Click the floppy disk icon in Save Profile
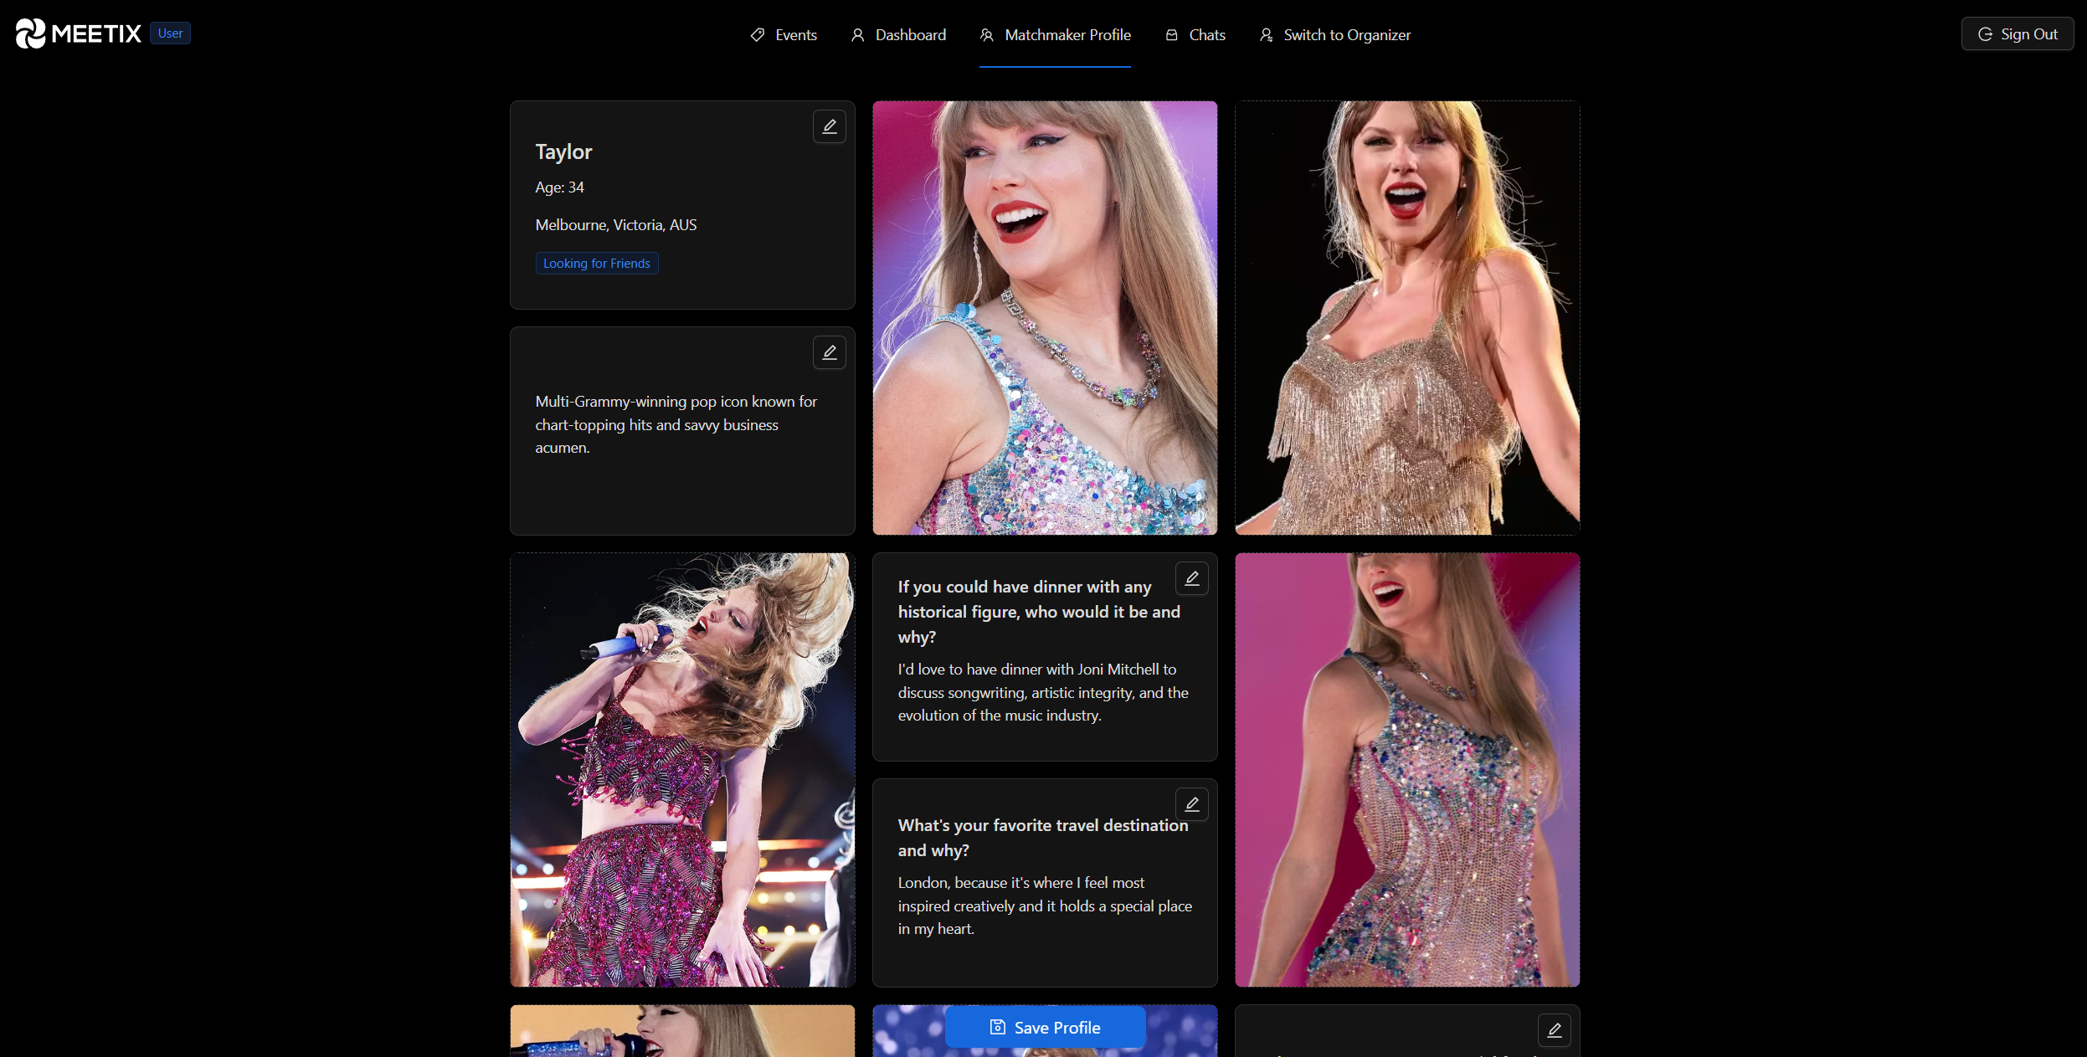This screenshot has height=1057, width=2087. [x=997, y=1027]
